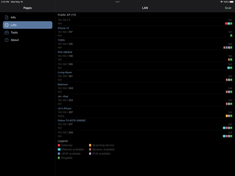
Task: Click the Website available legend icon
Action: click(59, 150)
